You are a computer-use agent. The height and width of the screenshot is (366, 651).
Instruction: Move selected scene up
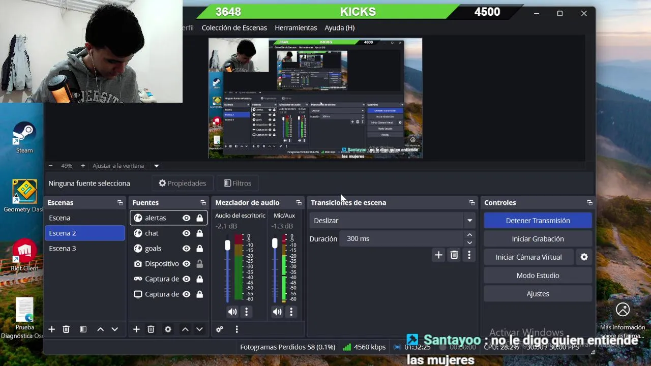pyautogui.click(x=100, y=329)
